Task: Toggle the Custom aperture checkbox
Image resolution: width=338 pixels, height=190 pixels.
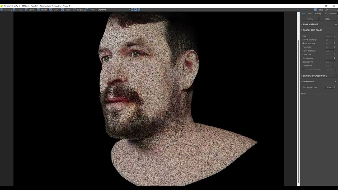Action: click(304, 69)
